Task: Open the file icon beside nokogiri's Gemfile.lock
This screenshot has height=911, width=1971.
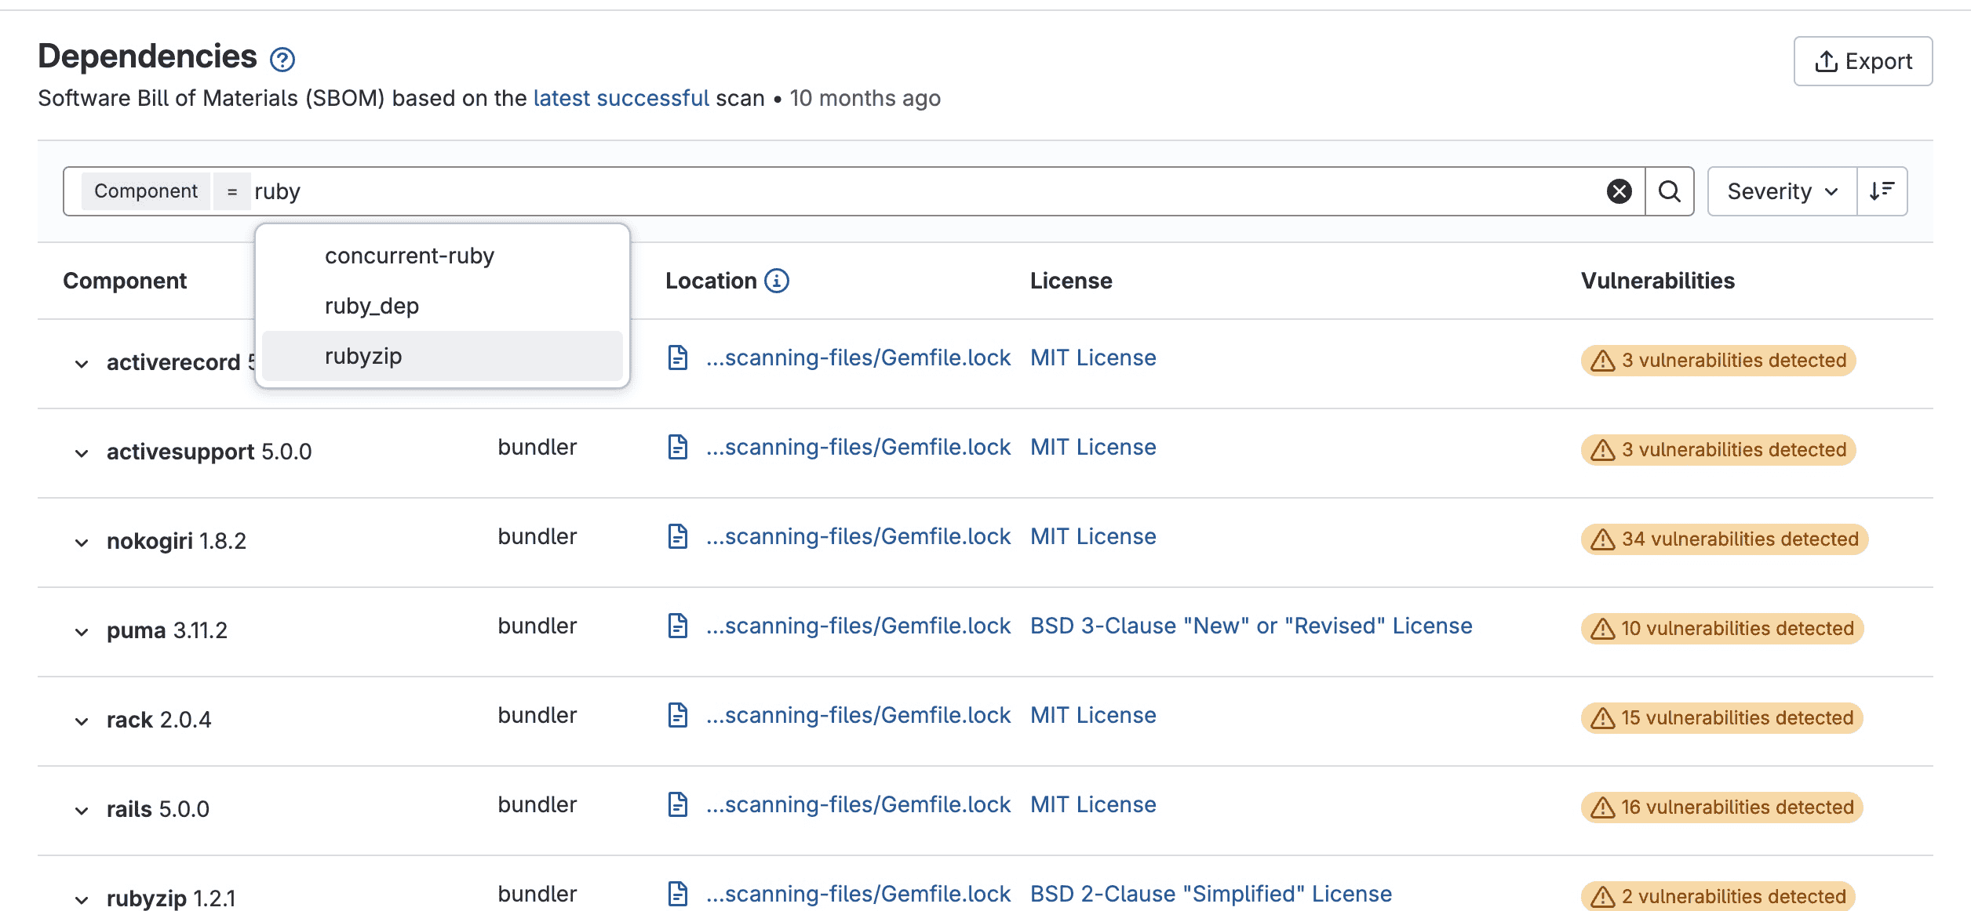Action: (678, 536)
